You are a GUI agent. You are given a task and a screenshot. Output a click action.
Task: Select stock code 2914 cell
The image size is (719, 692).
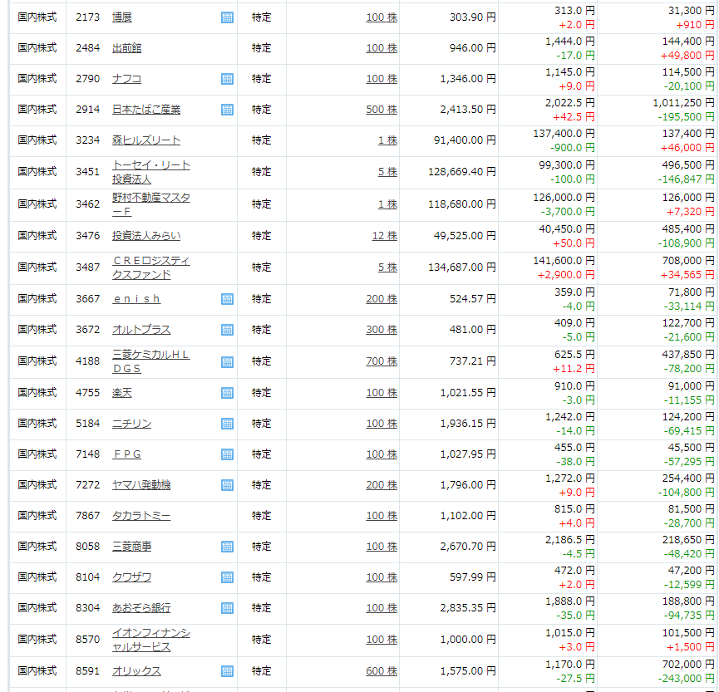click(x=87, y=110)
